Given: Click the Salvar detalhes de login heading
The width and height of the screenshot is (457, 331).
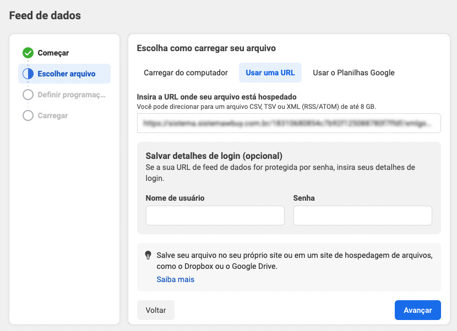Looking at the screenshot, I should 214,155.
